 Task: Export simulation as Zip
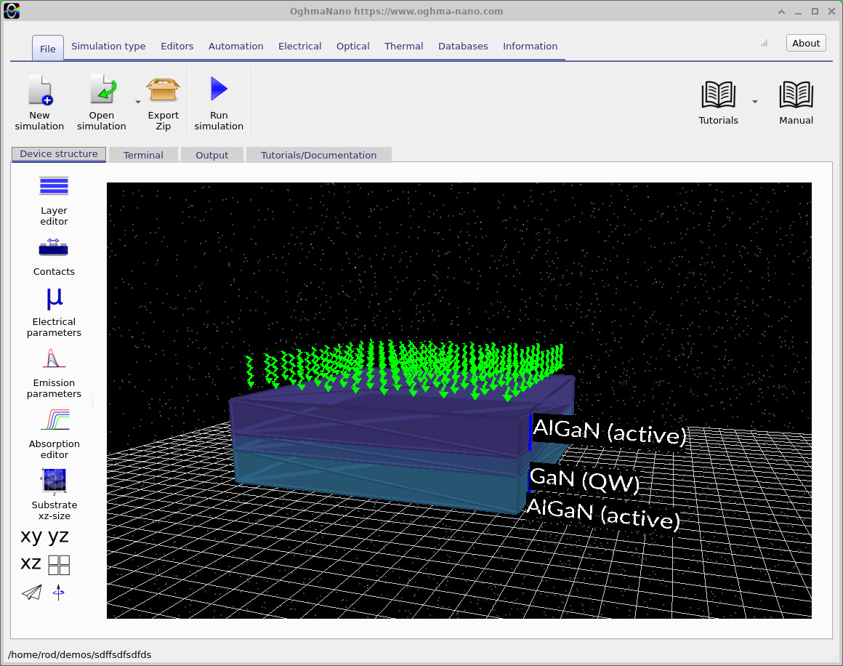(163, 103)
